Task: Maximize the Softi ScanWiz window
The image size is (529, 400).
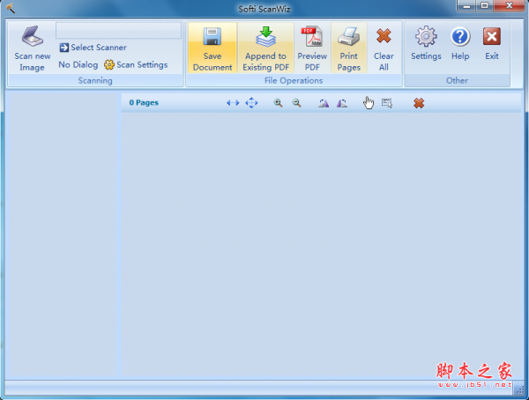Action: tap(484, 6)
